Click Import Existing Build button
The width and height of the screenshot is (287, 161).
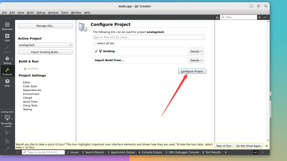click(x=46, y=52)
